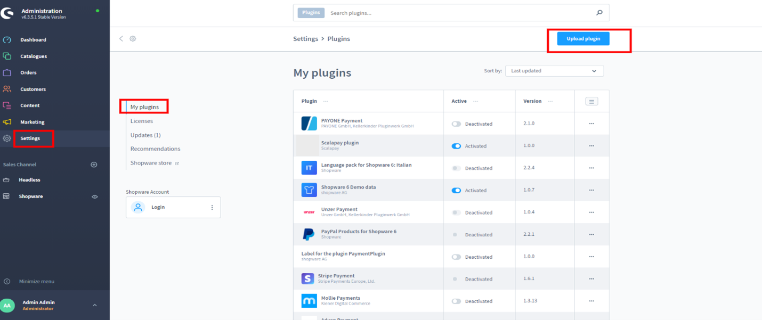Screen dimensions: 762x320
Task: Click the PayPal Products icon
Action: click(x=309, y=234)
